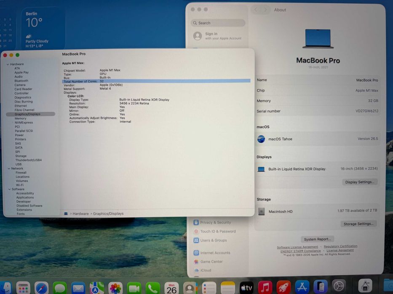Click the macOS Tahoe version row
Screen dimensions: 393x294
tap(317, 139)
